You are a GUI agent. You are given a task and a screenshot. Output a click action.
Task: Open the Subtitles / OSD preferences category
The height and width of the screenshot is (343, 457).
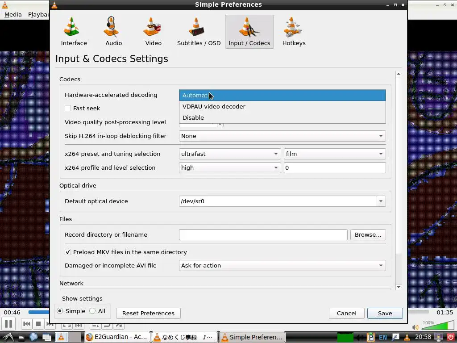(x=199, y=32)
